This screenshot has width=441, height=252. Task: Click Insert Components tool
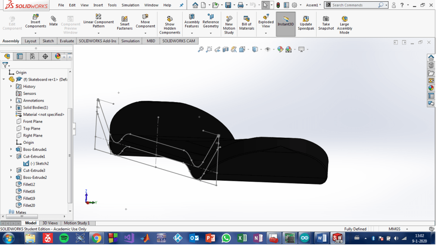(35, 22)
